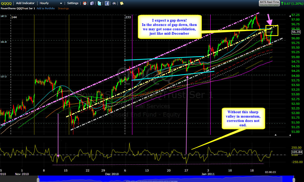Click the momentum value label 105.84
This screenshot has width=304, height=182.
point(297,152)
